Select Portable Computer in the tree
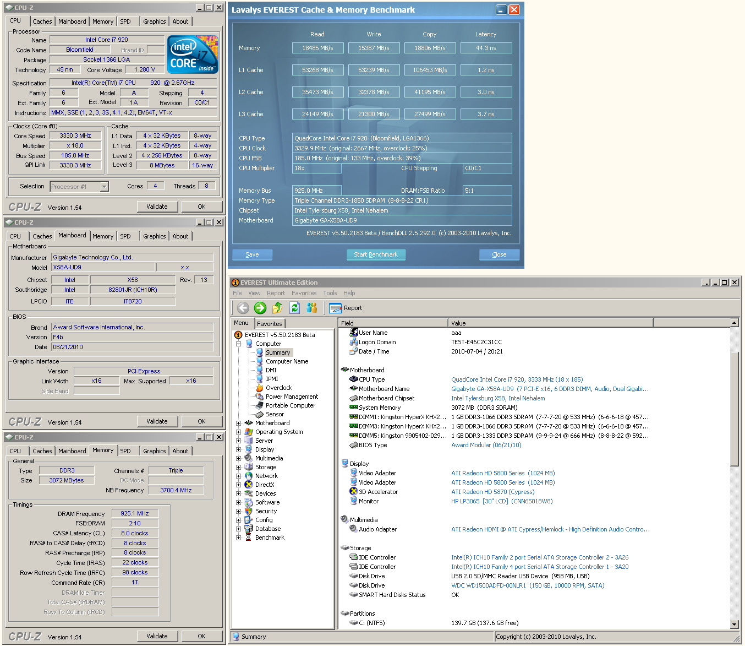The width and height of the screenshot is (745, 646). (x=291, y=405)
